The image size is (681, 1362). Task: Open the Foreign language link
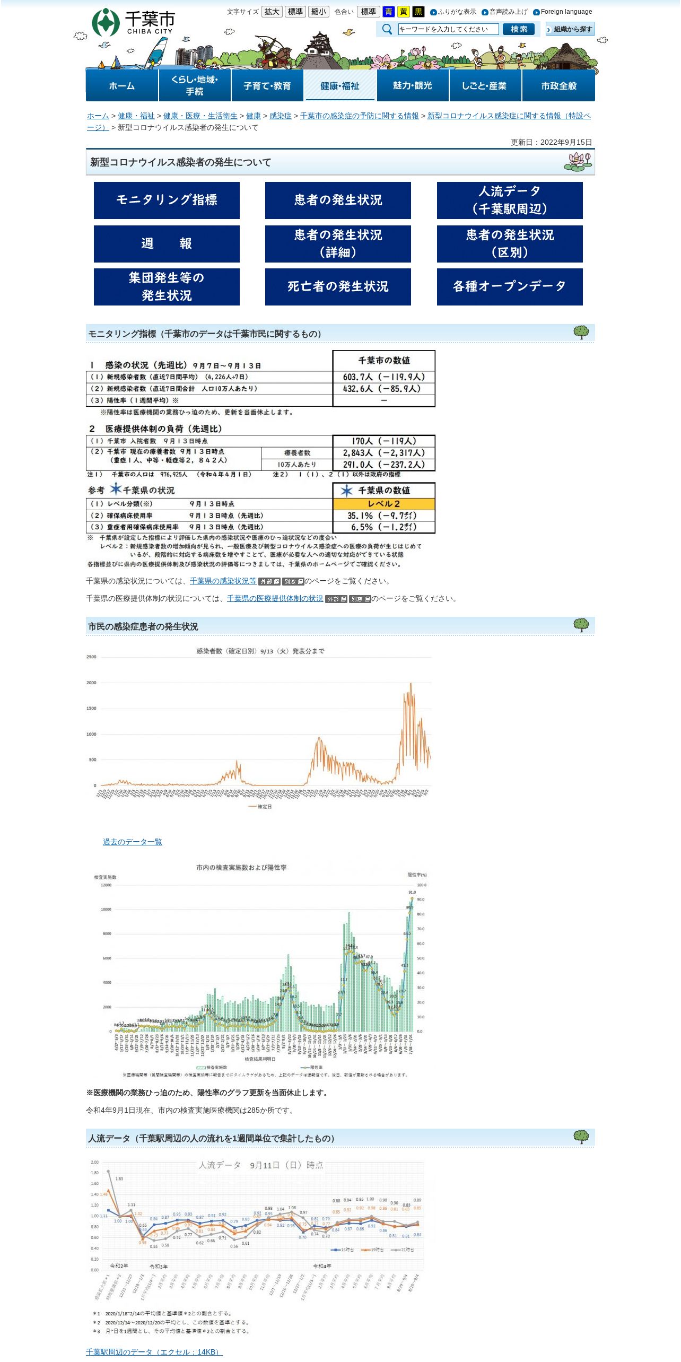(563, 12)
